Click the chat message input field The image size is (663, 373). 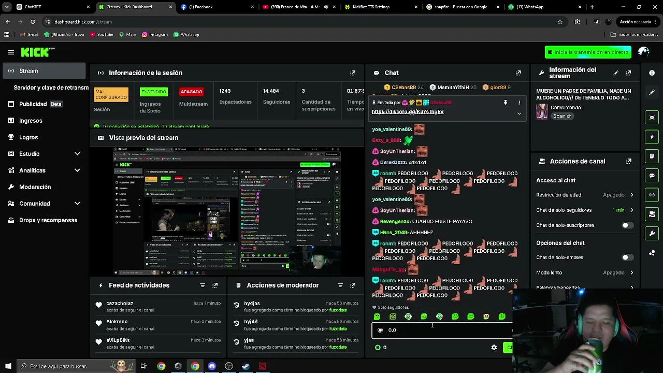tap(442, 331)
